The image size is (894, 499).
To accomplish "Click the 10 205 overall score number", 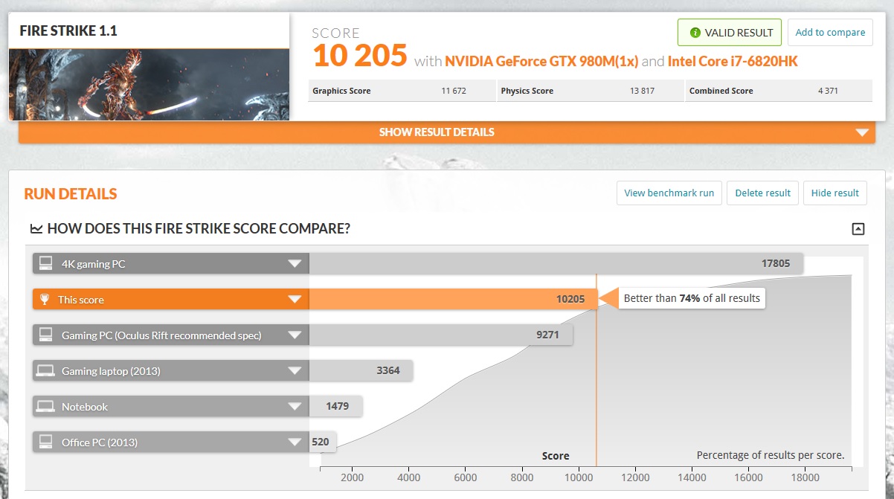I will (x=360, y=57).
